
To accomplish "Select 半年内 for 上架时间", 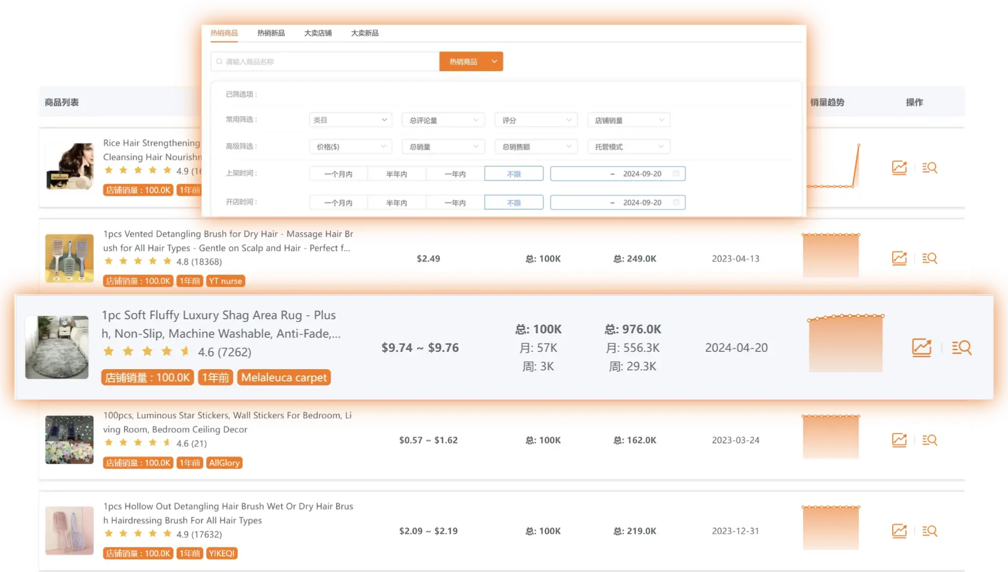I will tap(397, 174).
